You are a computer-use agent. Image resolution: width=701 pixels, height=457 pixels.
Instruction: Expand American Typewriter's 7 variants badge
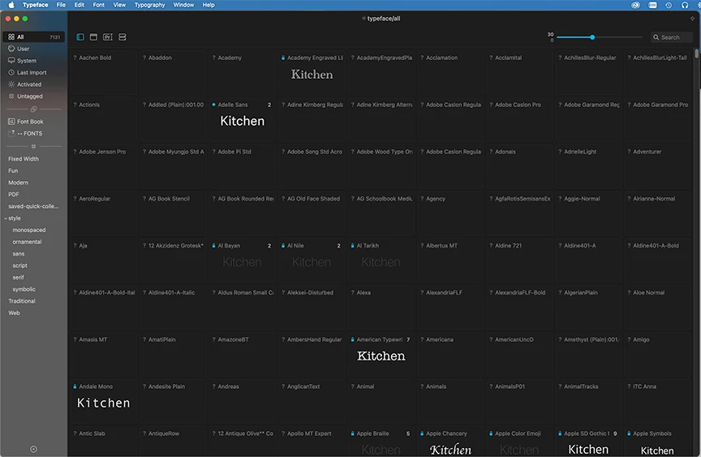coord(408,339)
